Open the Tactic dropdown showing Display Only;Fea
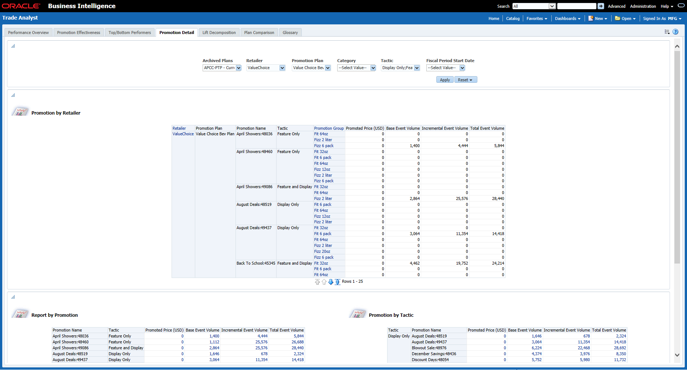Screen dimensions: 687x370 click(x=417, y=68)
